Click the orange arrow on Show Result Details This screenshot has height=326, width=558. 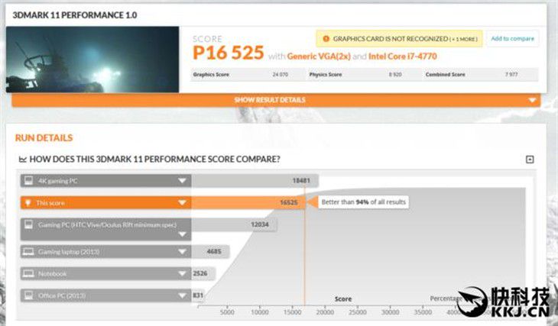click(532, 100)
